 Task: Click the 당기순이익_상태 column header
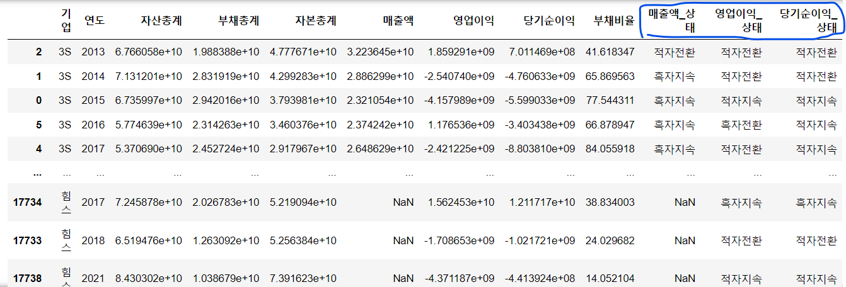(809, 20)
